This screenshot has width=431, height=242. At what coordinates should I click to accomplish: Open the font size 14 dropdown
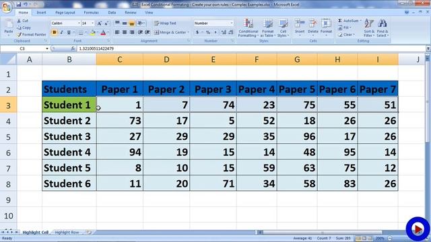92,24
